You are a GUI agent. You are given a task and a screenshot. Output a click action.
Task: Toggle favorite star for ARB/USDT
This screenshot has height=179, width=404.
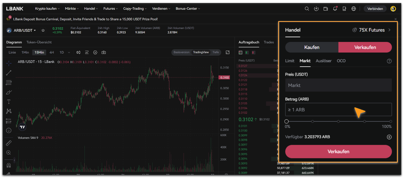point(43,30)
